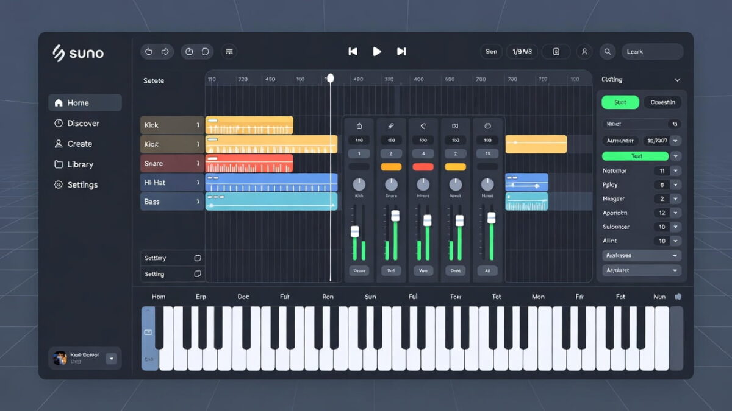
Task: Click the grid layout icon in toolbar
Action: click(229, 52)
